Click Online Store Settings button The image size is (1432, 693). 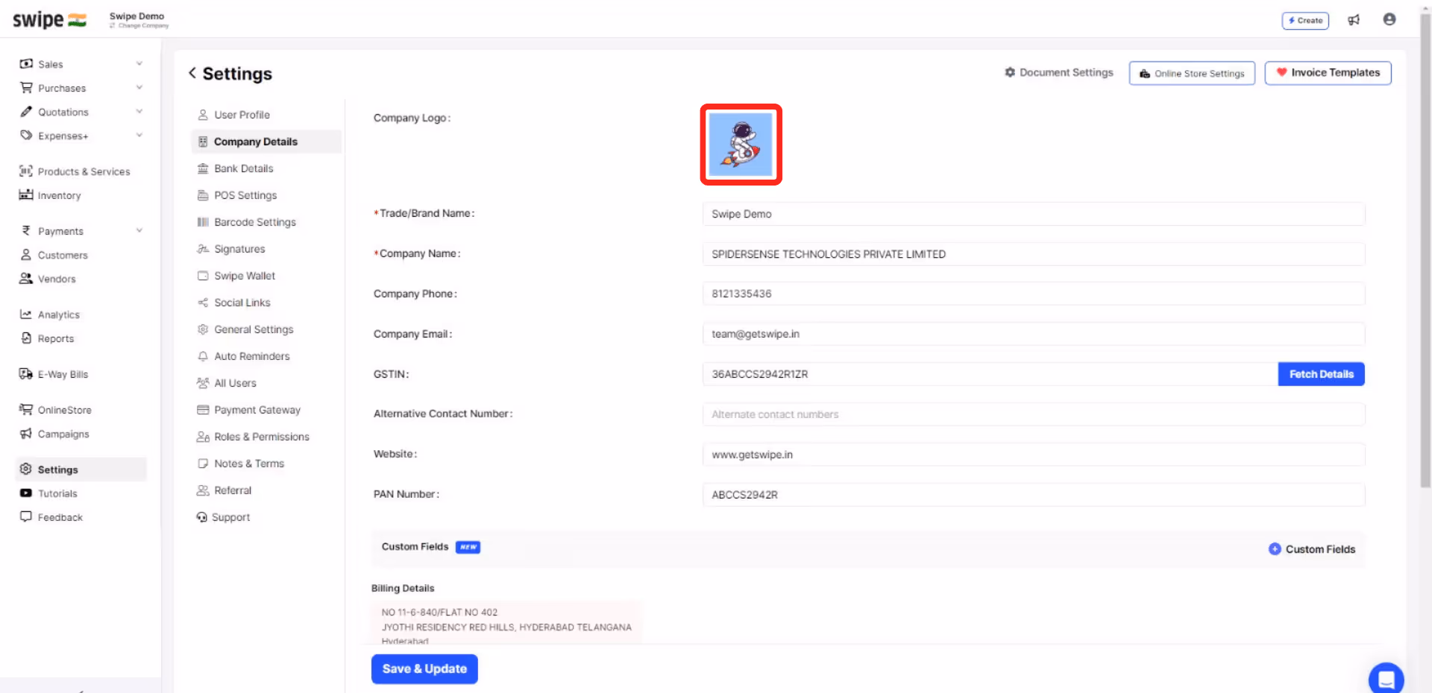tap(1192, 73)
